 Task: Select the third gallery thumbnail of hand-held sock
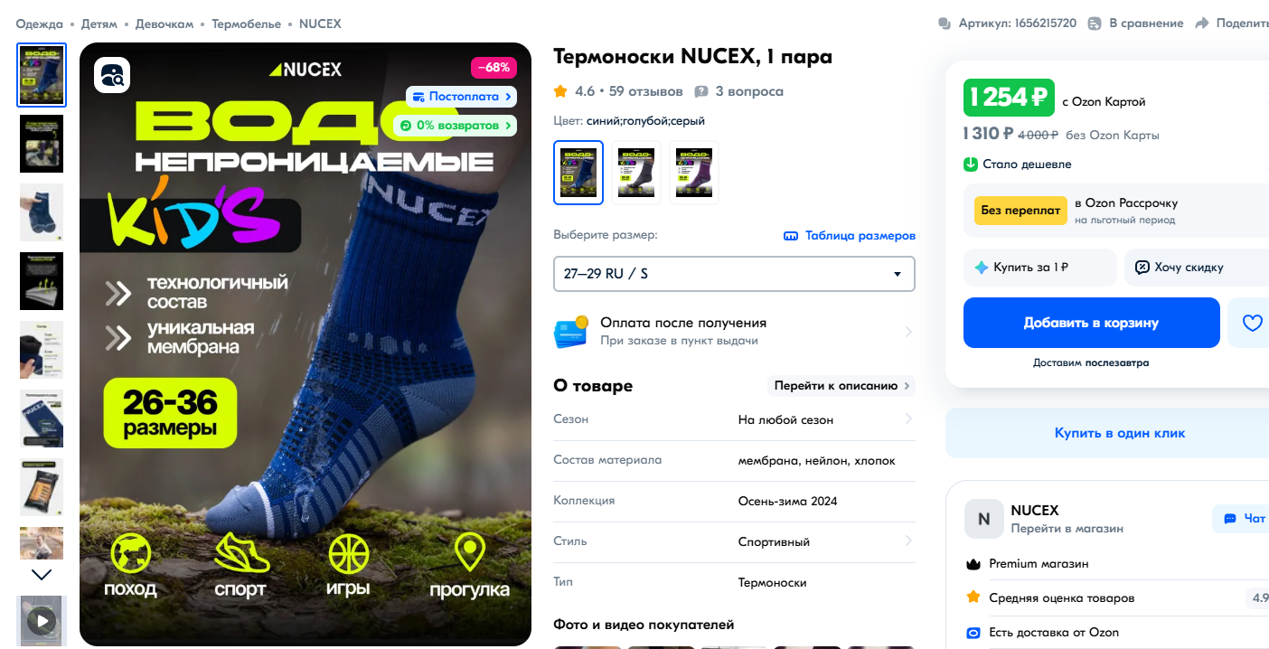pos(42,212)
